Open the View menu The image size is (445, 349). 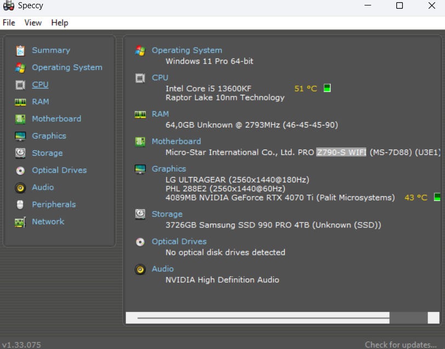click(x=33, y=22)
